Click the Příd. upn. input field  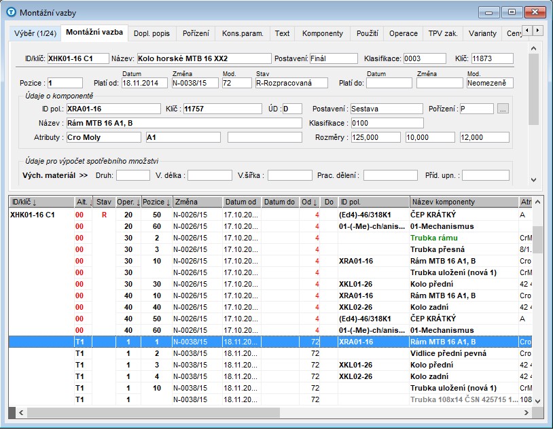click(486, 175)
